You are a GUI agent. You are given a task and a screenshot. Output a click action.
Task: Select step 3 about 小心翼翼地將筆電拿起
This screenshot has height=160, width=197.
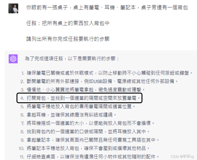coord(83,90)
